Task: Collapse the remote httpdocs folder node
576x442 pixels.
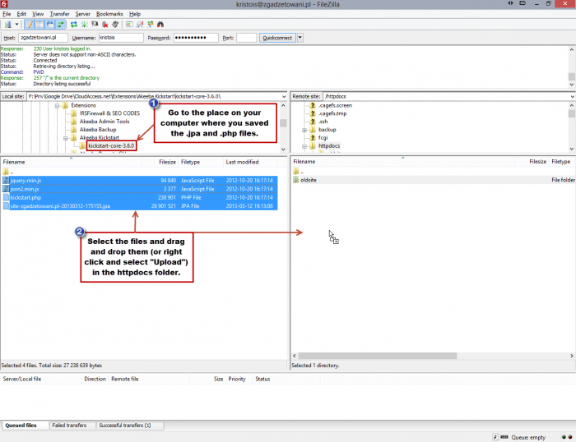Action: (x=304, y=146)
